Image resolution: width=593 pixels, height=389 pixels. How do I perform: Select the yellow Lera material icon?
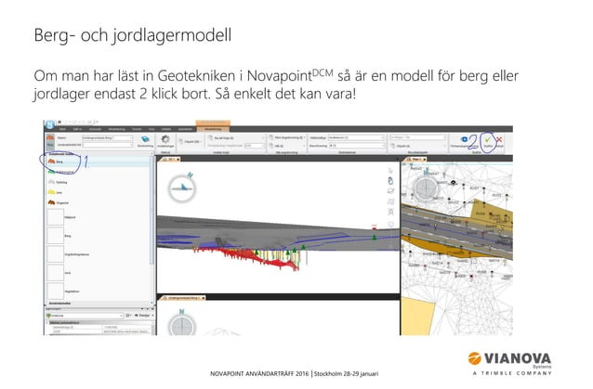click(51, 192)
